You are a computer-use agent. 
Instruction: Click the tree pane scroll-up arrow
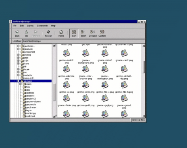click(54, 45)
